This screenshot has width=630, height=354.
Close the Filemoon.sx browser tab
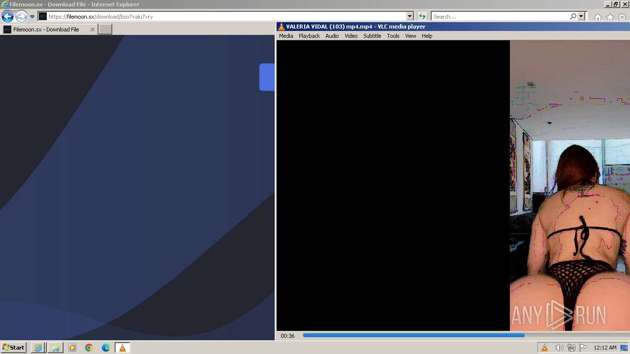click(x=92, y=29)
